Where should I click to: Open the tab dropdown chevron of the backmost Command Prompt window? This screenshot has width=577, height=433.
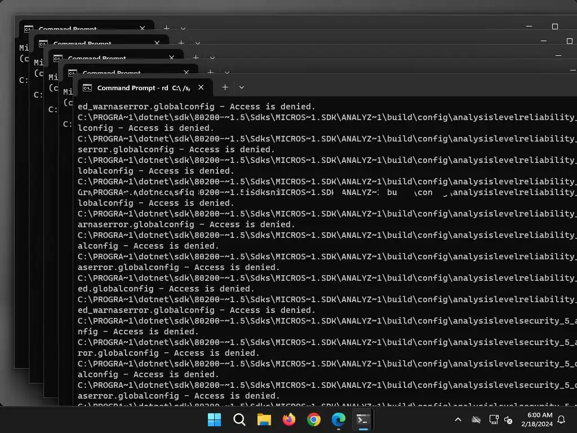tap(183, 28)
